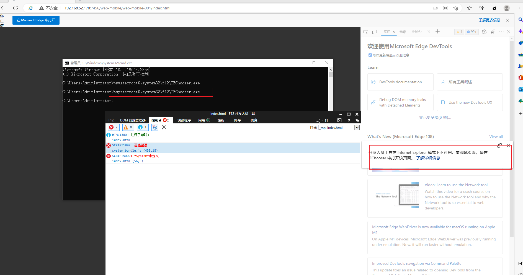
Task: Open the three-dots customize menu in DevTools
Action: [501, 32]
